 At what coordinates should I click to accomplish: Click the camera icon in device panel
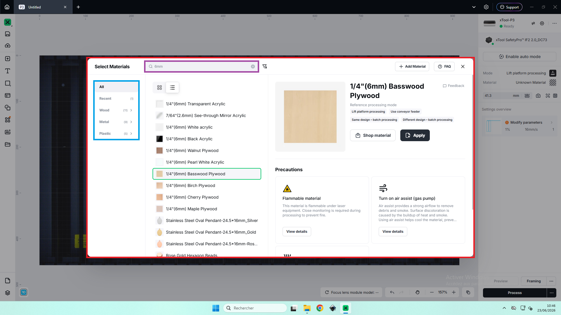(x=538, y=96)
